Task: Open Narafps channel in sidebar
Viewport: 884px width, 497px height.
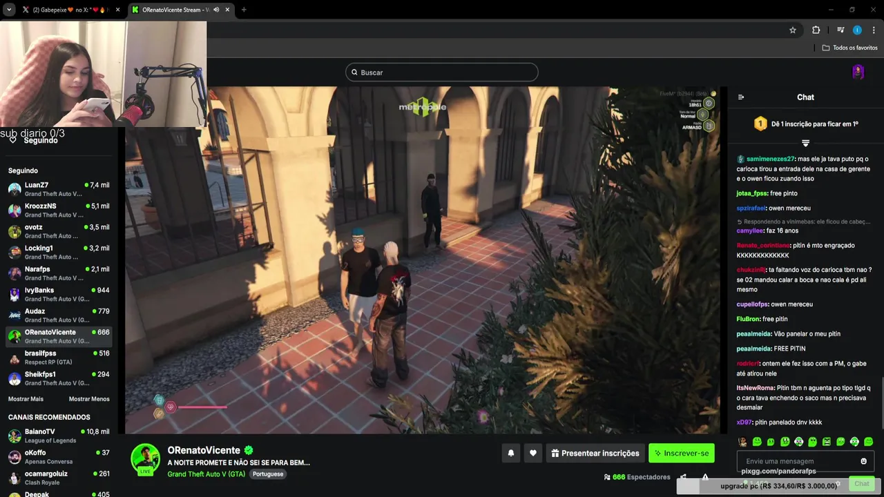Action: pos(59,273)
